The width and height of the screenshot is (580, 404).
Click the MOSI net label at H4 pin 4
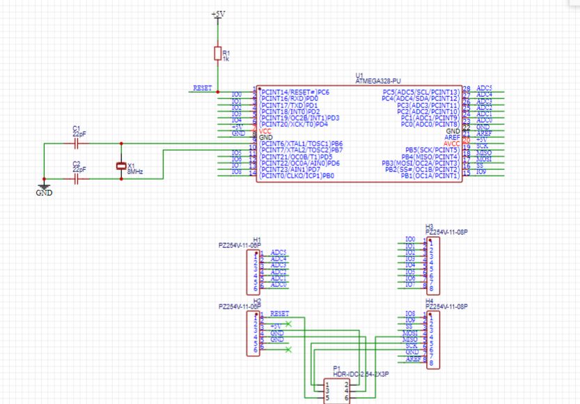410,334
